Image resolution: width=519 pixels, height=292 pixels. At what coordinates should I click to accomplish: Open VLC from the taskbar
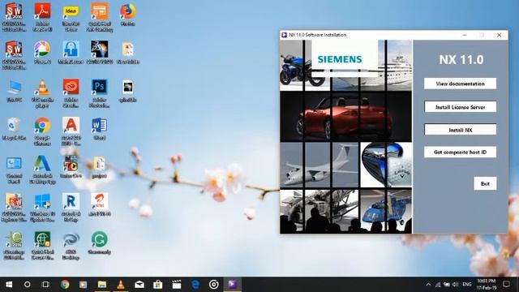point(121,285)
